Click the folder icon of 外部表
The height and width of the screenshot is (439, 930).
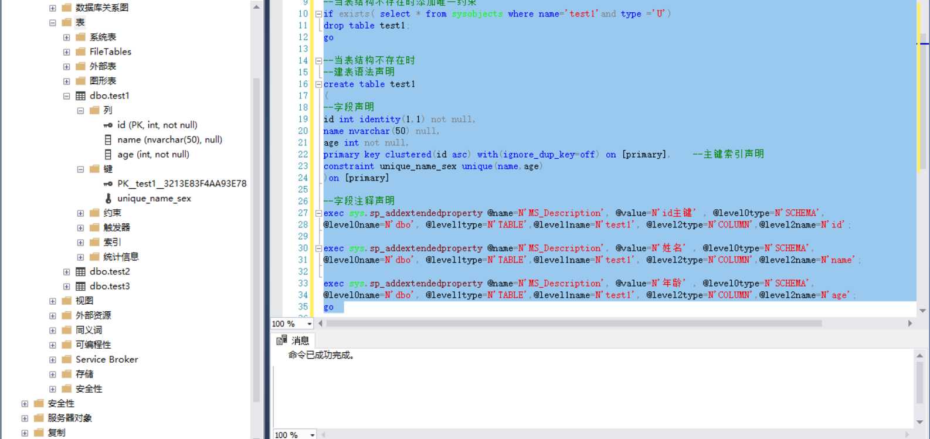click(x=81, y=66)
